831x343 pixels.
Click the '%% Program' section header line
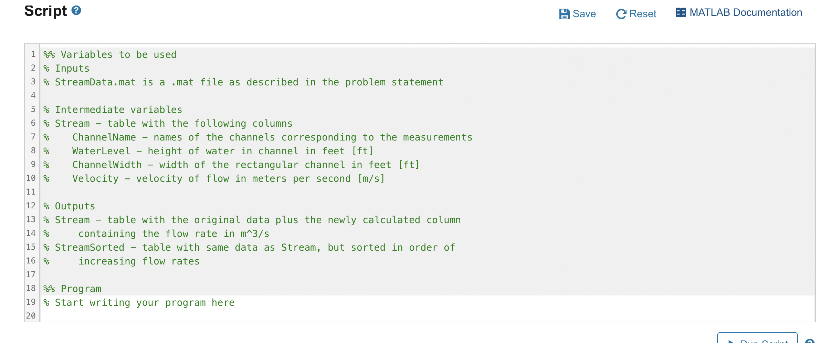(72, 289)
